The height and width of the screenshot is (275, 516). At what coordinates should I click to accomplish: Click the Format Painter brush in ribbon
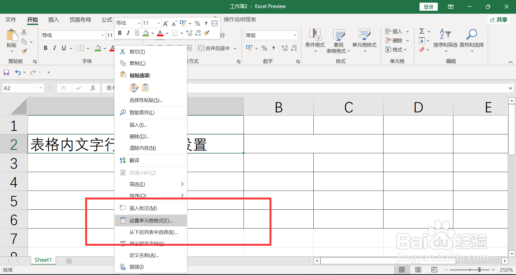(x=24, y=51)
